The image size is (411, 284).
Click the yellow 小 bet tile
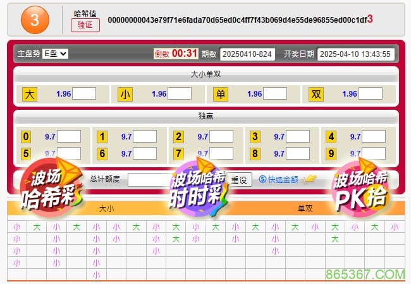click(125, 94)
